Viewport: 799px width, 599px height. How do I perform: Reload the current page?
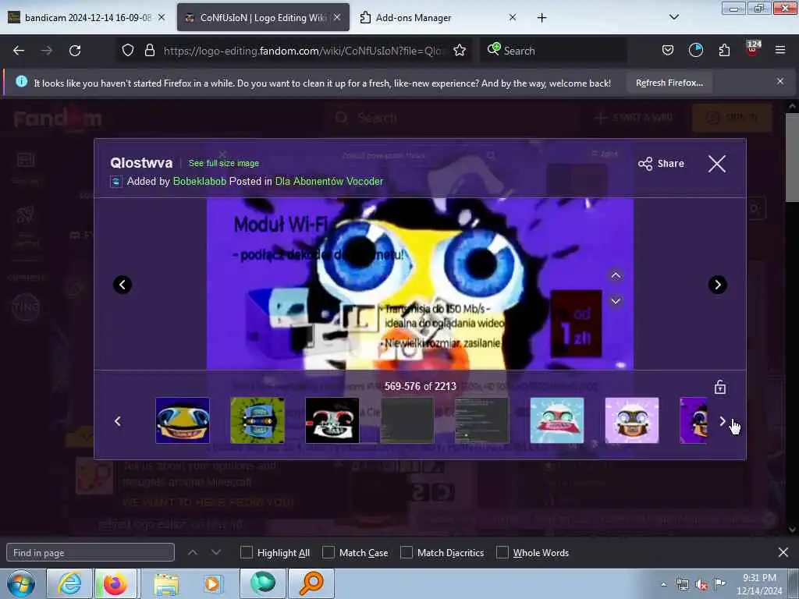(75, 51)
